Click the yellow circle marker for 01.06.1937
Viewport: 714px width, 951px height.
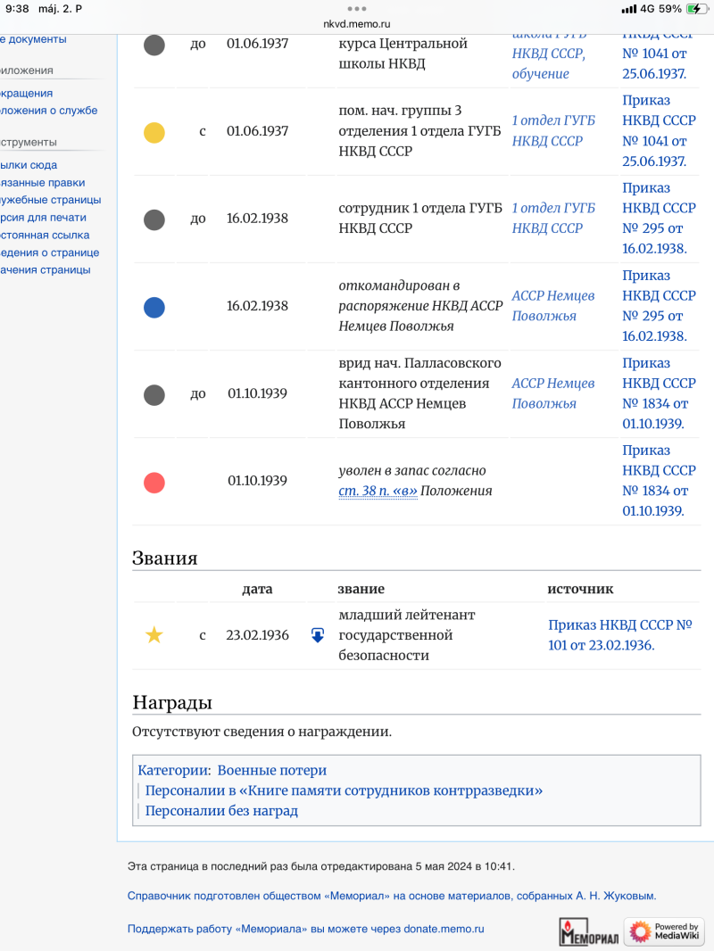(x=154, y=132)
